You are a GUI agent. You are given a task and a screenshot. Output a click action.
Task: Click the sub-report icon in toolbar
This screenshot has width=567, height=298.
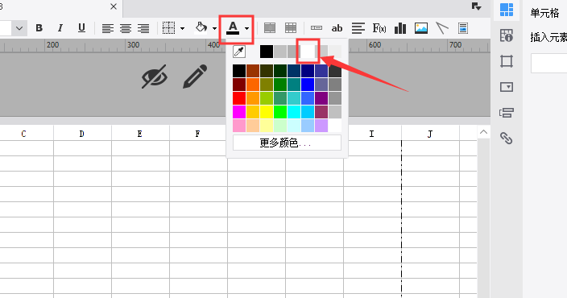(463, 28)
